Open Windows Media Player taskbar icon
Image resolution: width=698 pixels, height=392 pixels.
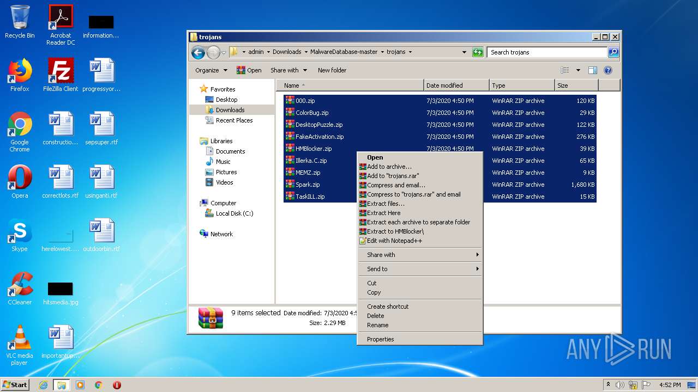pos(80,385)
